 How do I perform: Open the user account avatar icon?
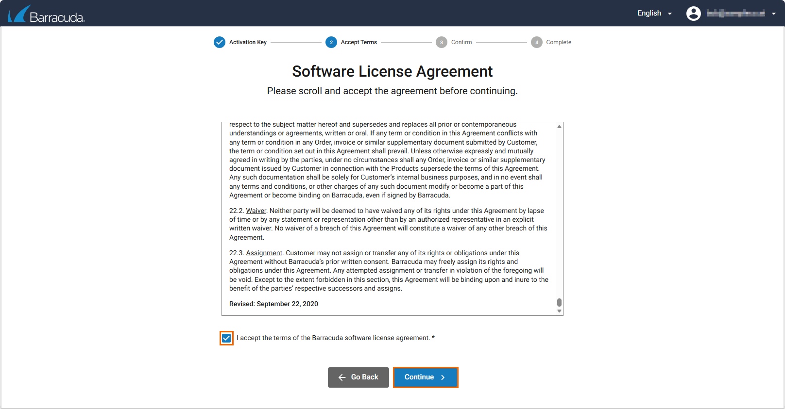point(693,14)
